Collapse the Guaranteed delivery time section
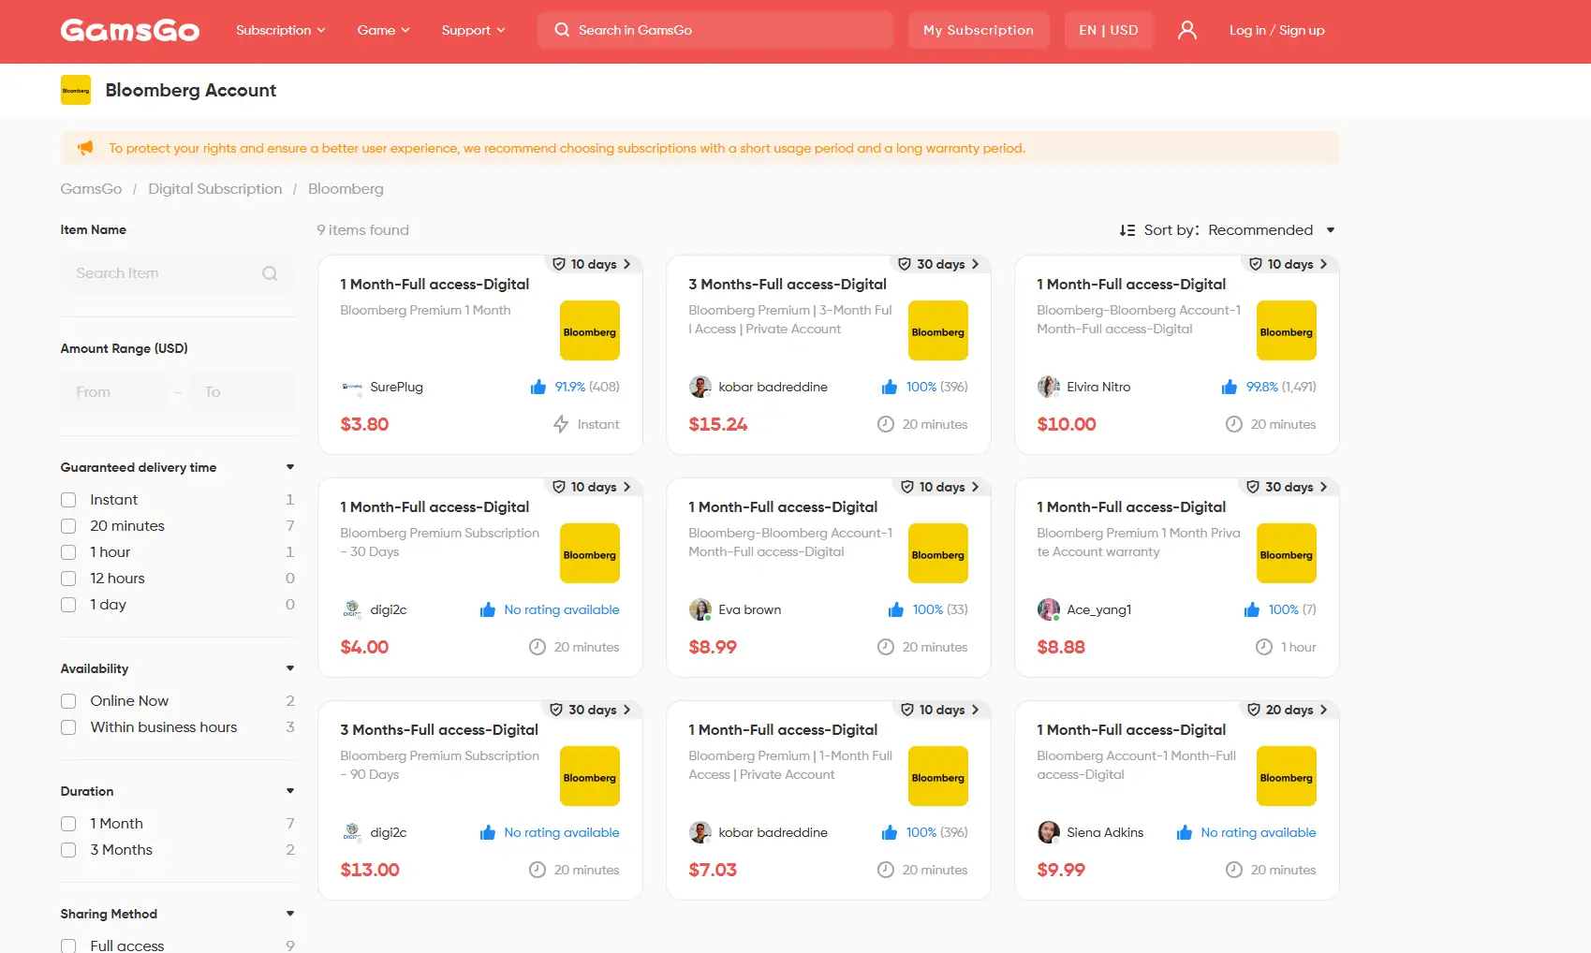Viewport: 1591px width, 953px height. point(290,467)
